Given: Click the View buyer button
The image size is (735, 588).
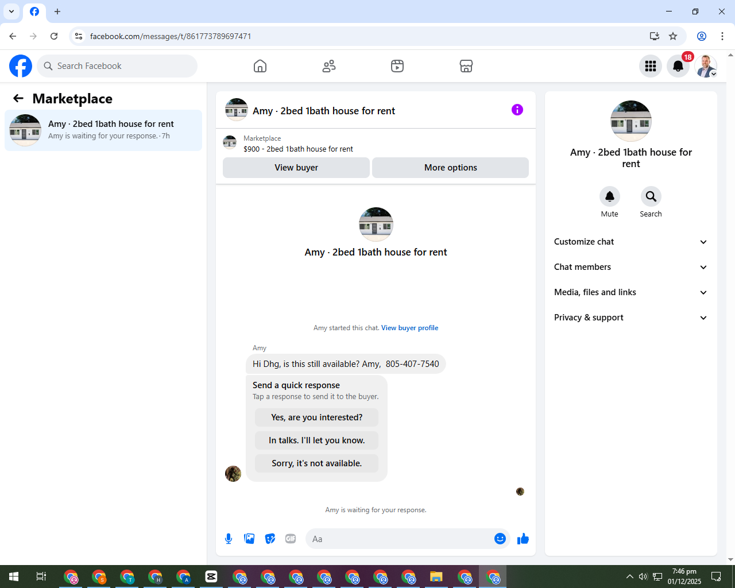Looking at the screenshot, I should pos(296,168).
